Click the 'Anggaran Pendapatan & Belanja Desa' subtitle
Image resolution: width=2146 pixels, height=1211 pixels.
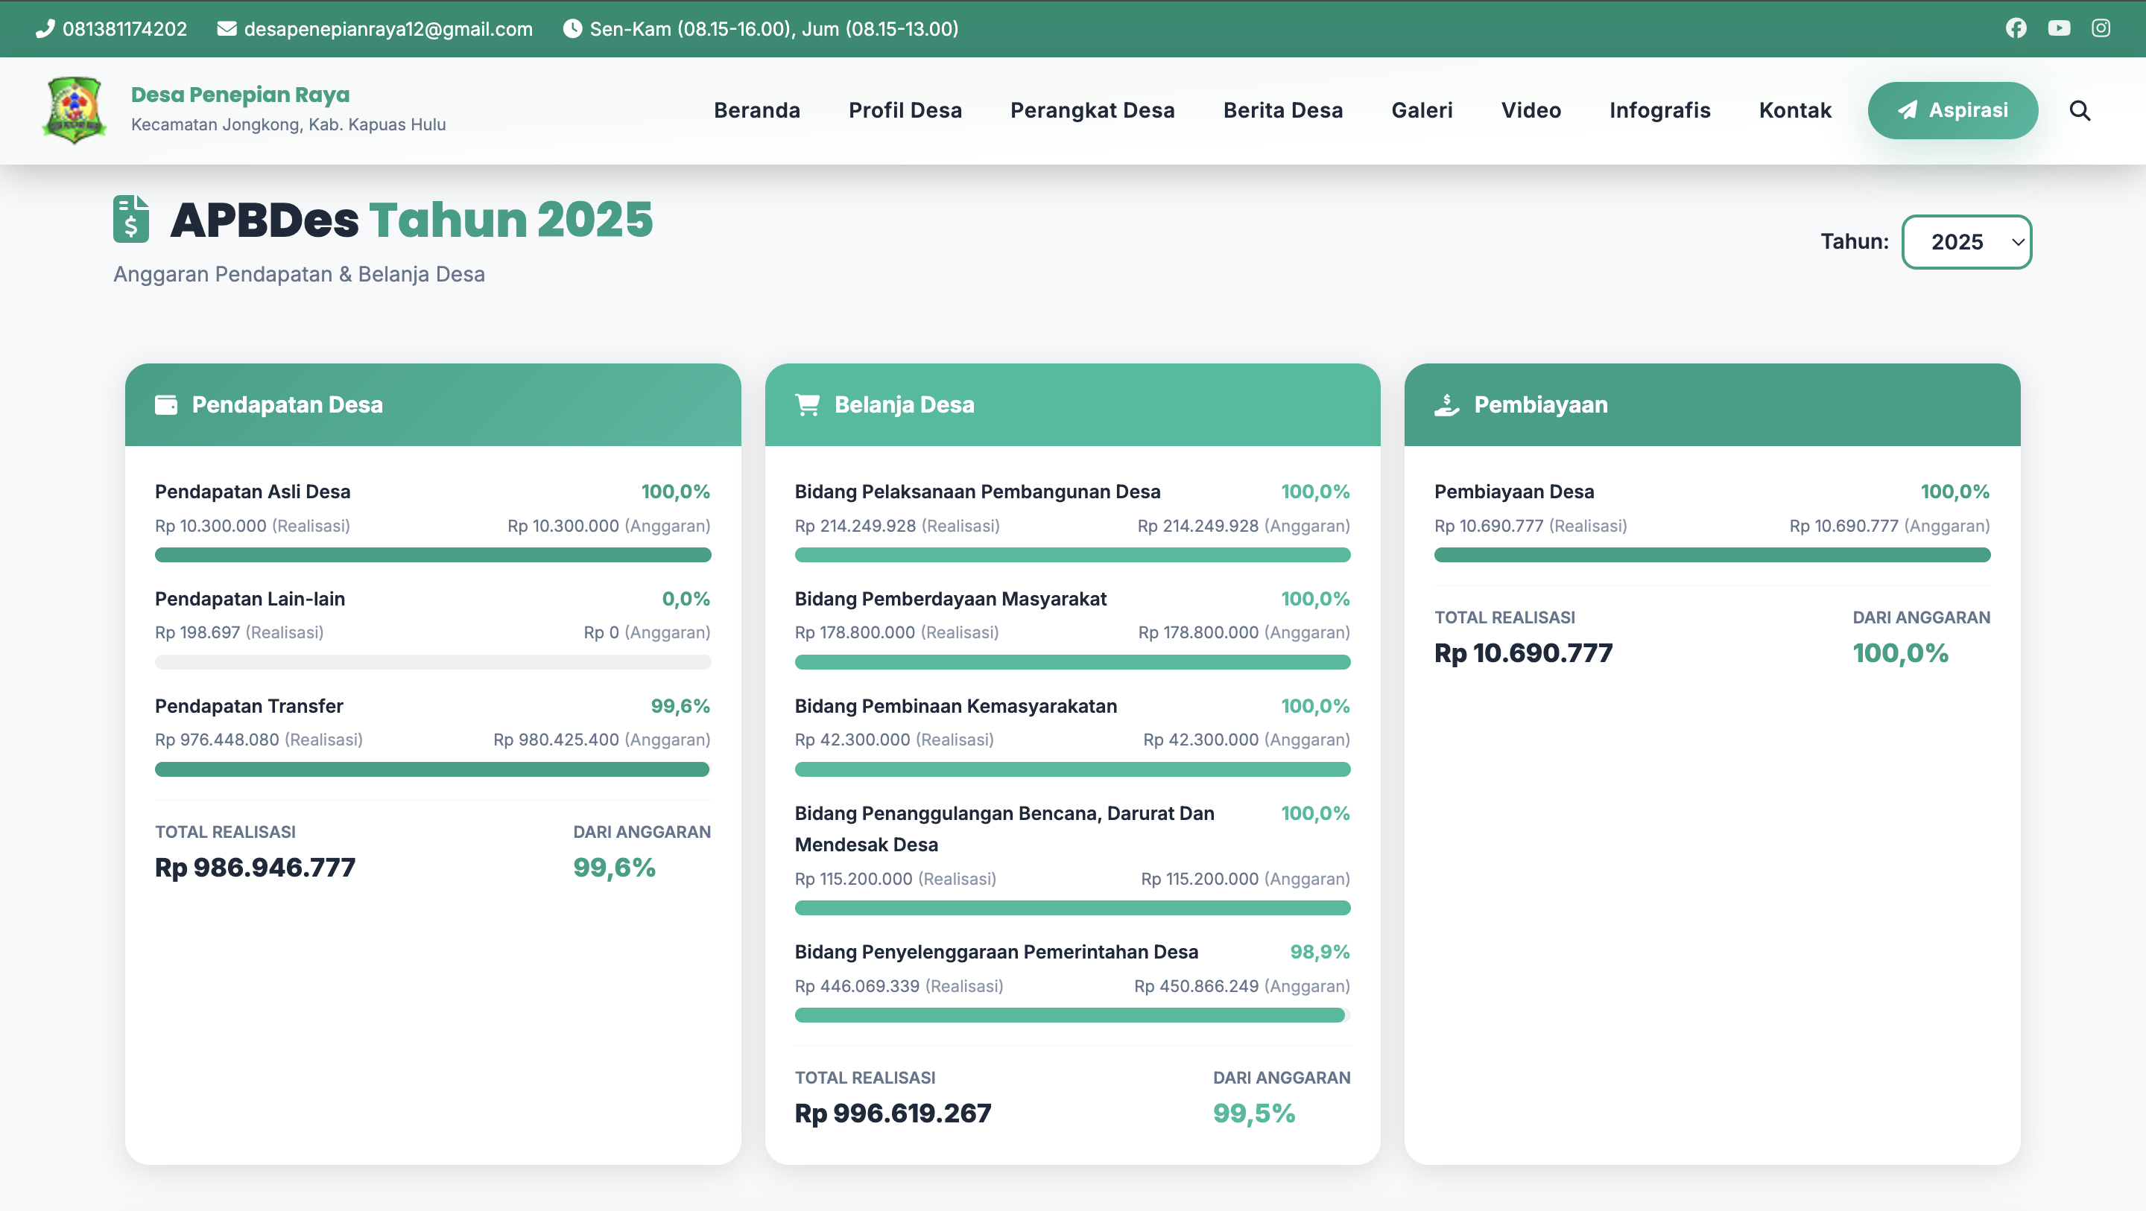299,274
